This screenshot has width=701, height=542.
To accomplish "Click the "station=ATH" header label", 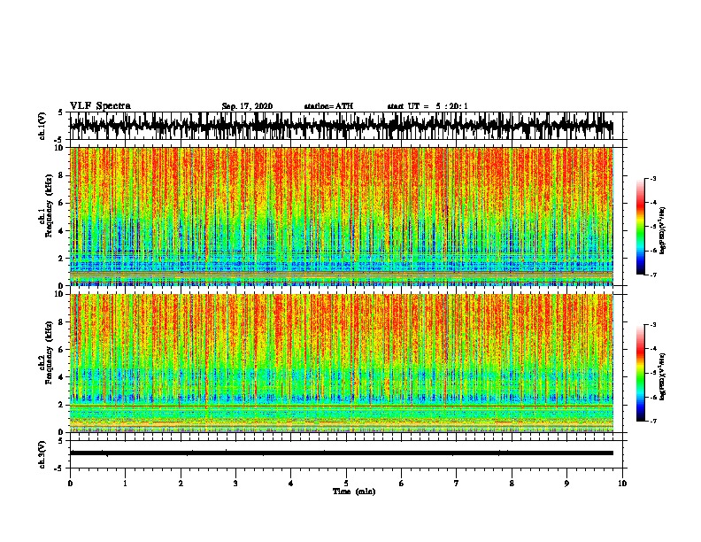I will [328, 106].
